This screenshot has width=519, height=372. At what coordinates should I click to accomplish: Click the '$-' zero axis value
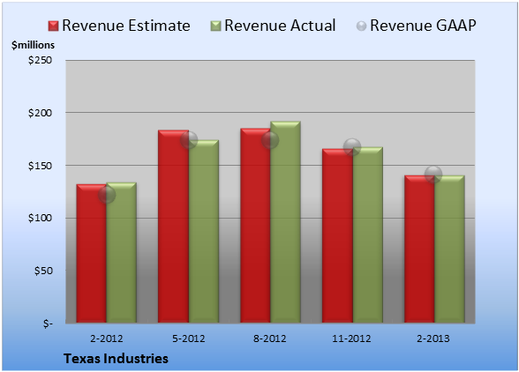(x=48, y=324)
